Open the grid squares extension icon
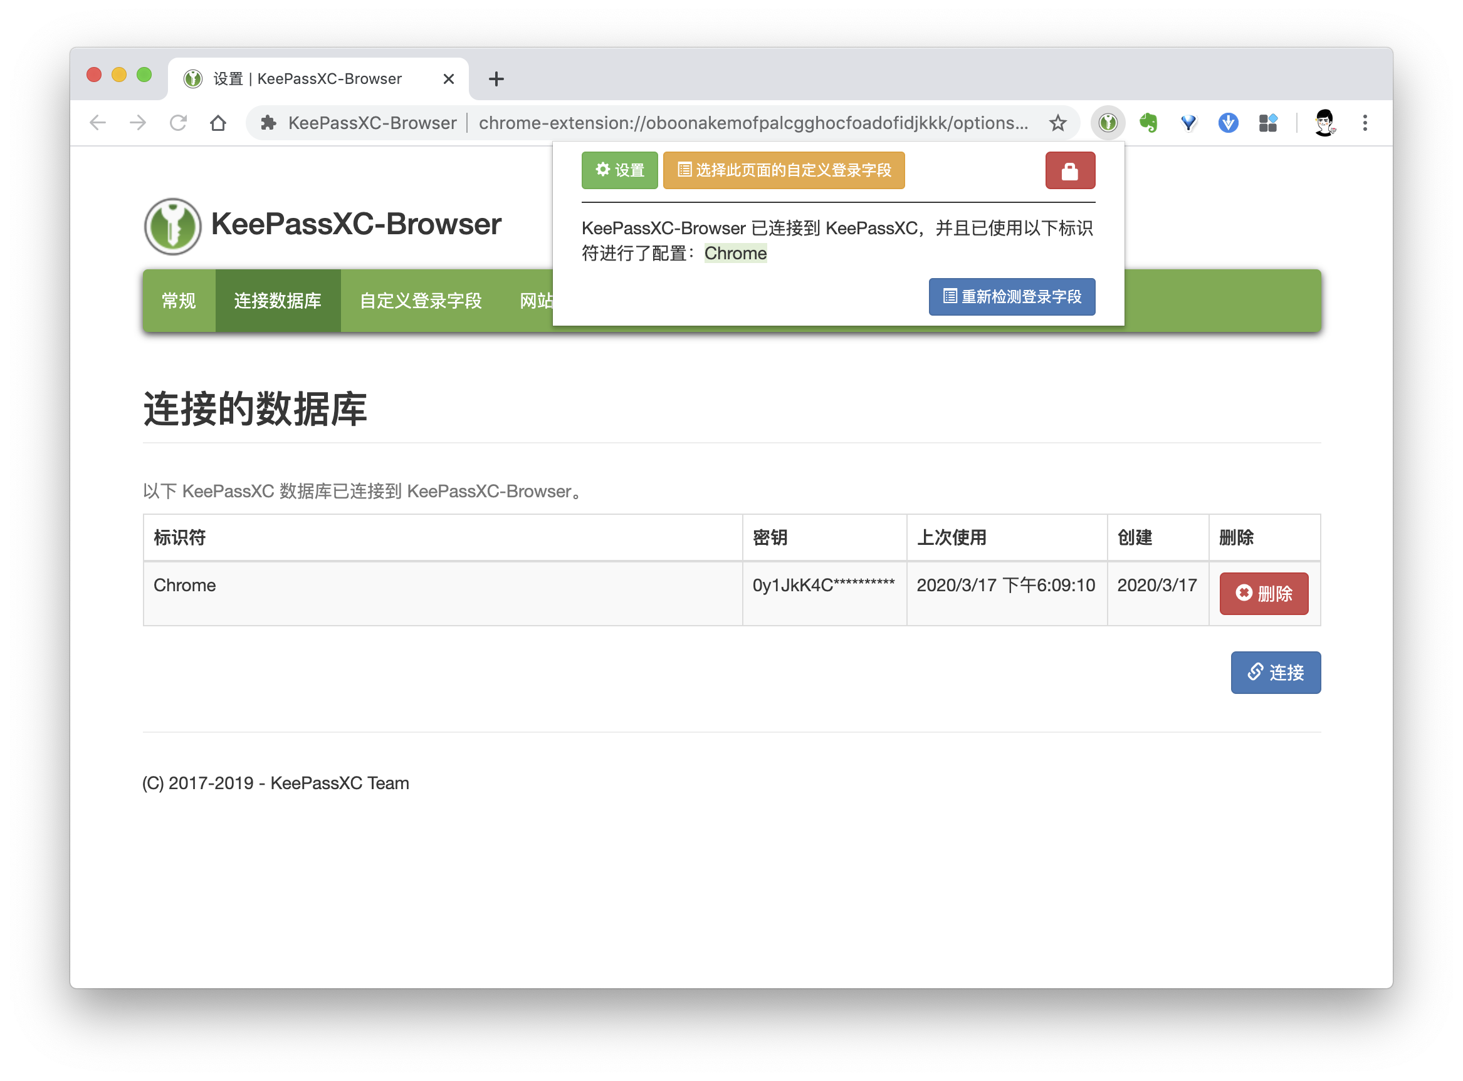The height and width of the screenshot is (1081, 1463). [x=1268, y=122]
